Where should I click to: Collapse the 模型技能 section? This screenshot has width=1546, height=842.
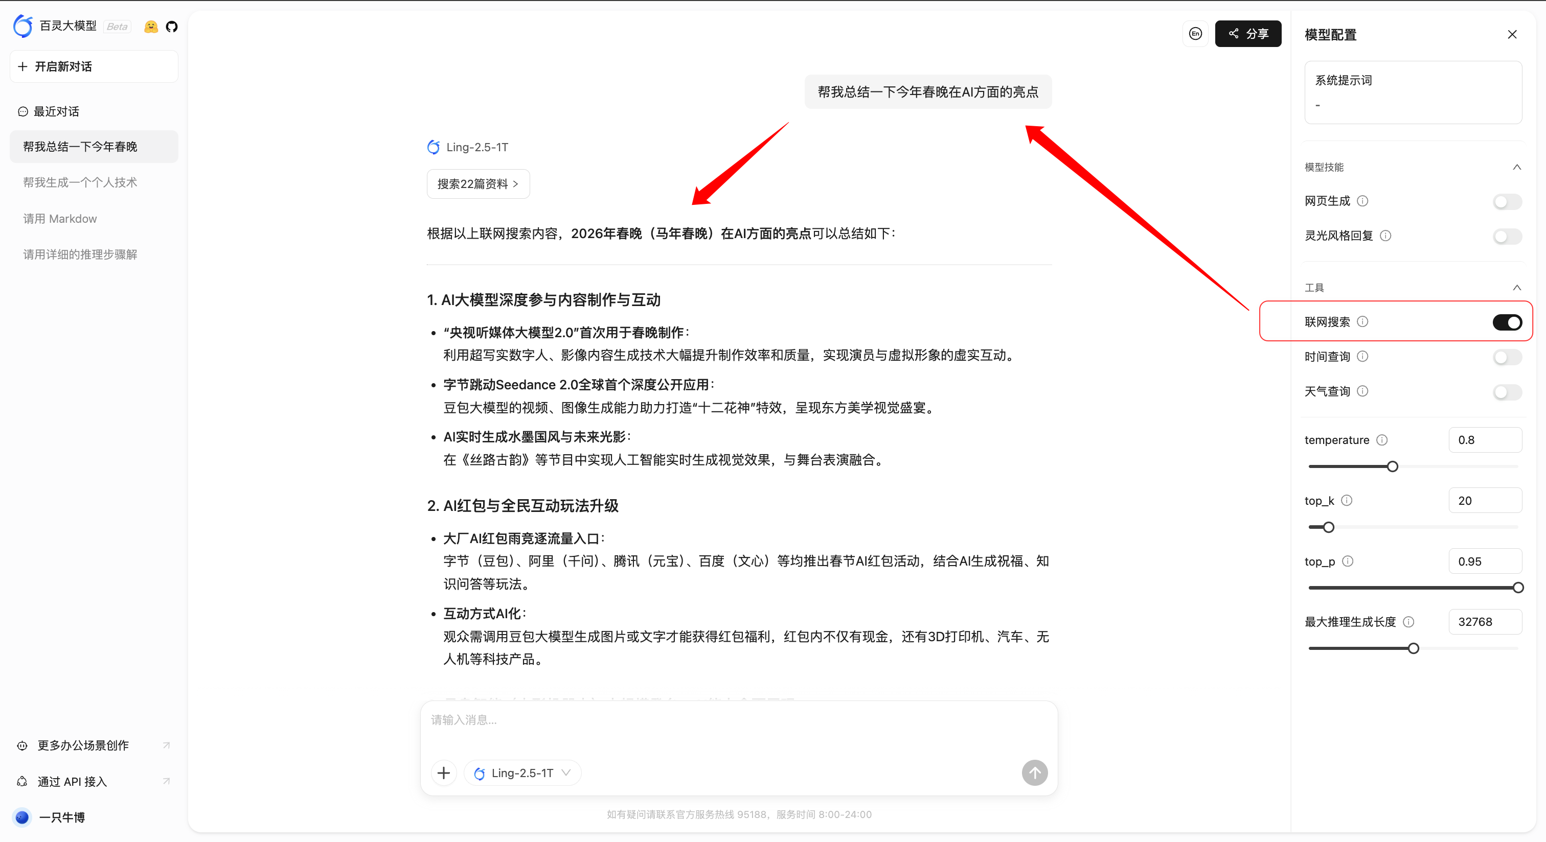pos(1517,167)
